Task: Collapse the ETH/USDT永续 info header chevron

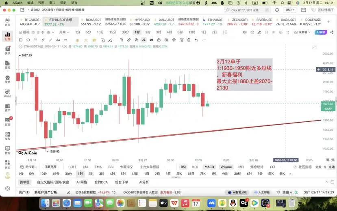Action: click(20, 46)
